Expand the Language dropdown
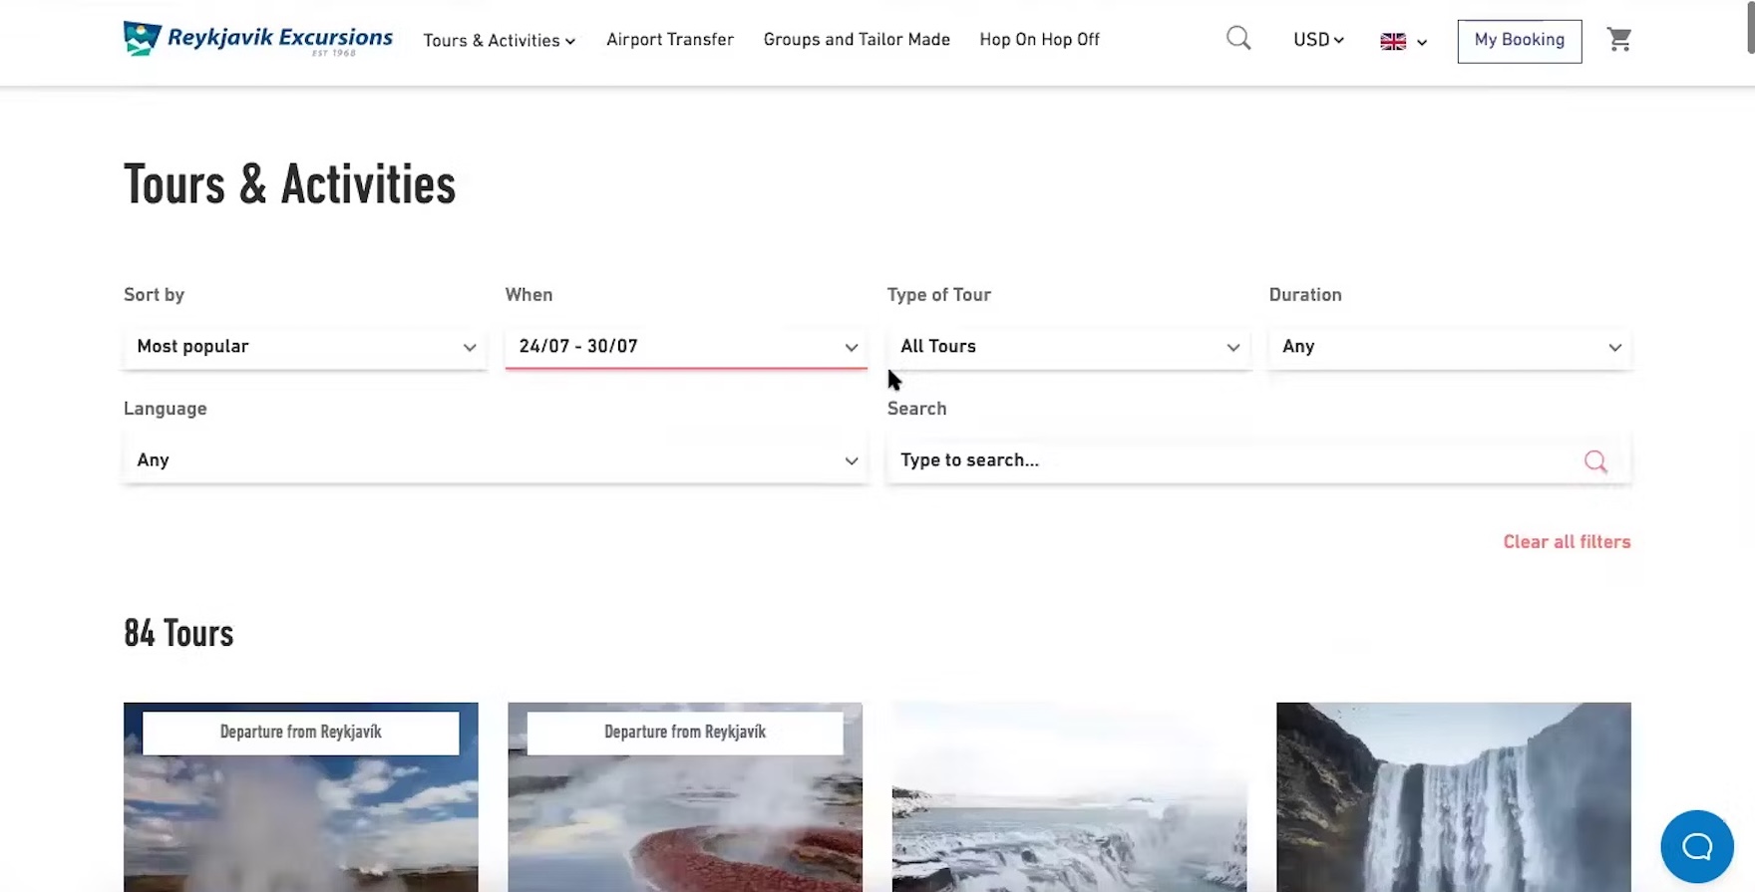The image size is (1755, 892). (496, 460)
